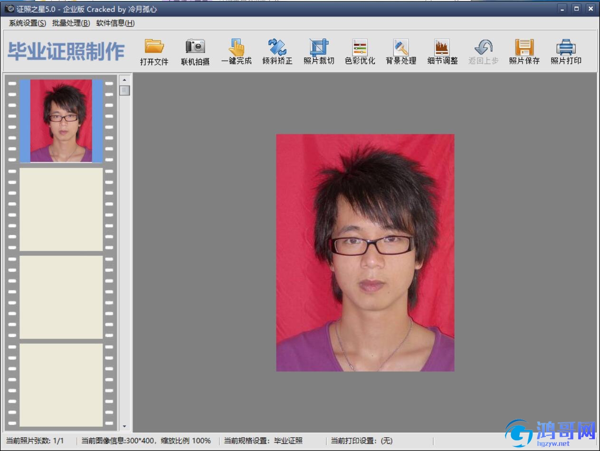This screenshot has width=600, height=451.
Task: Click the filmstrip scrollbar thumb
Action: pos(124,90)
